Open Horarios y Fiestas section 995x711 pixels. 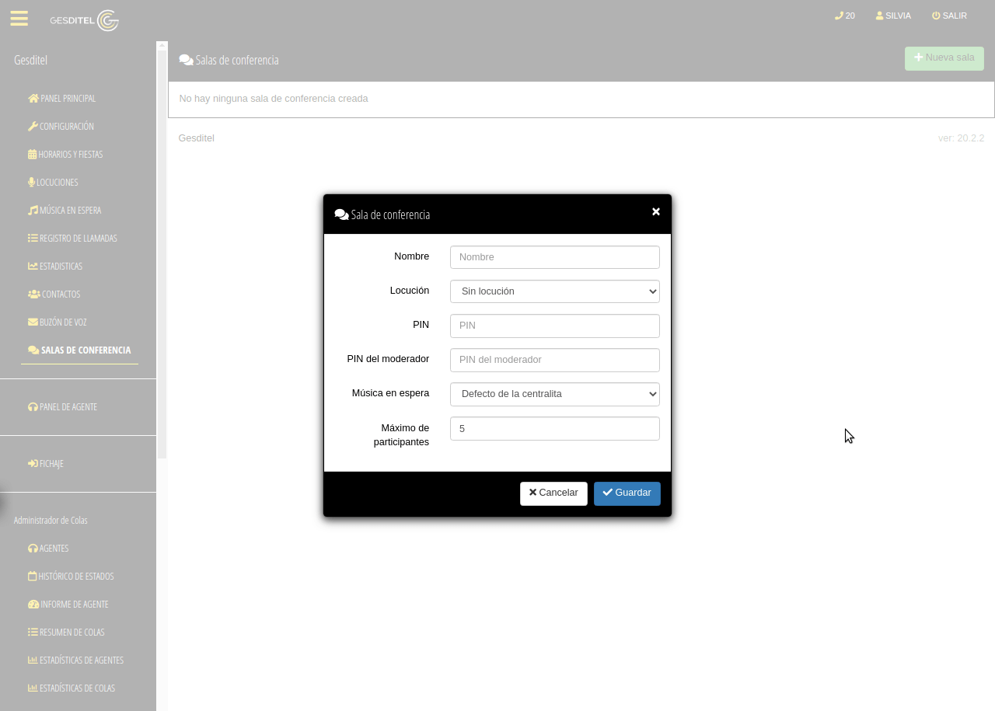tap(65, 155)
